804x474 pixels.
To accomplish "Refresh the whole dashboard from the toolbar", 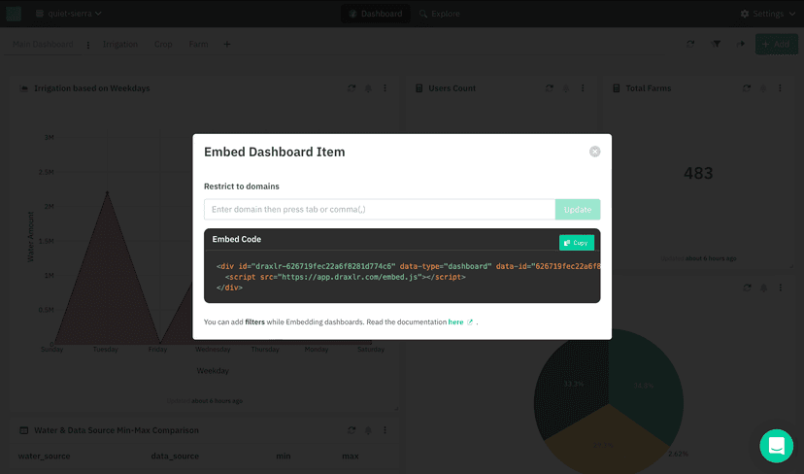I will pos(690,44).
